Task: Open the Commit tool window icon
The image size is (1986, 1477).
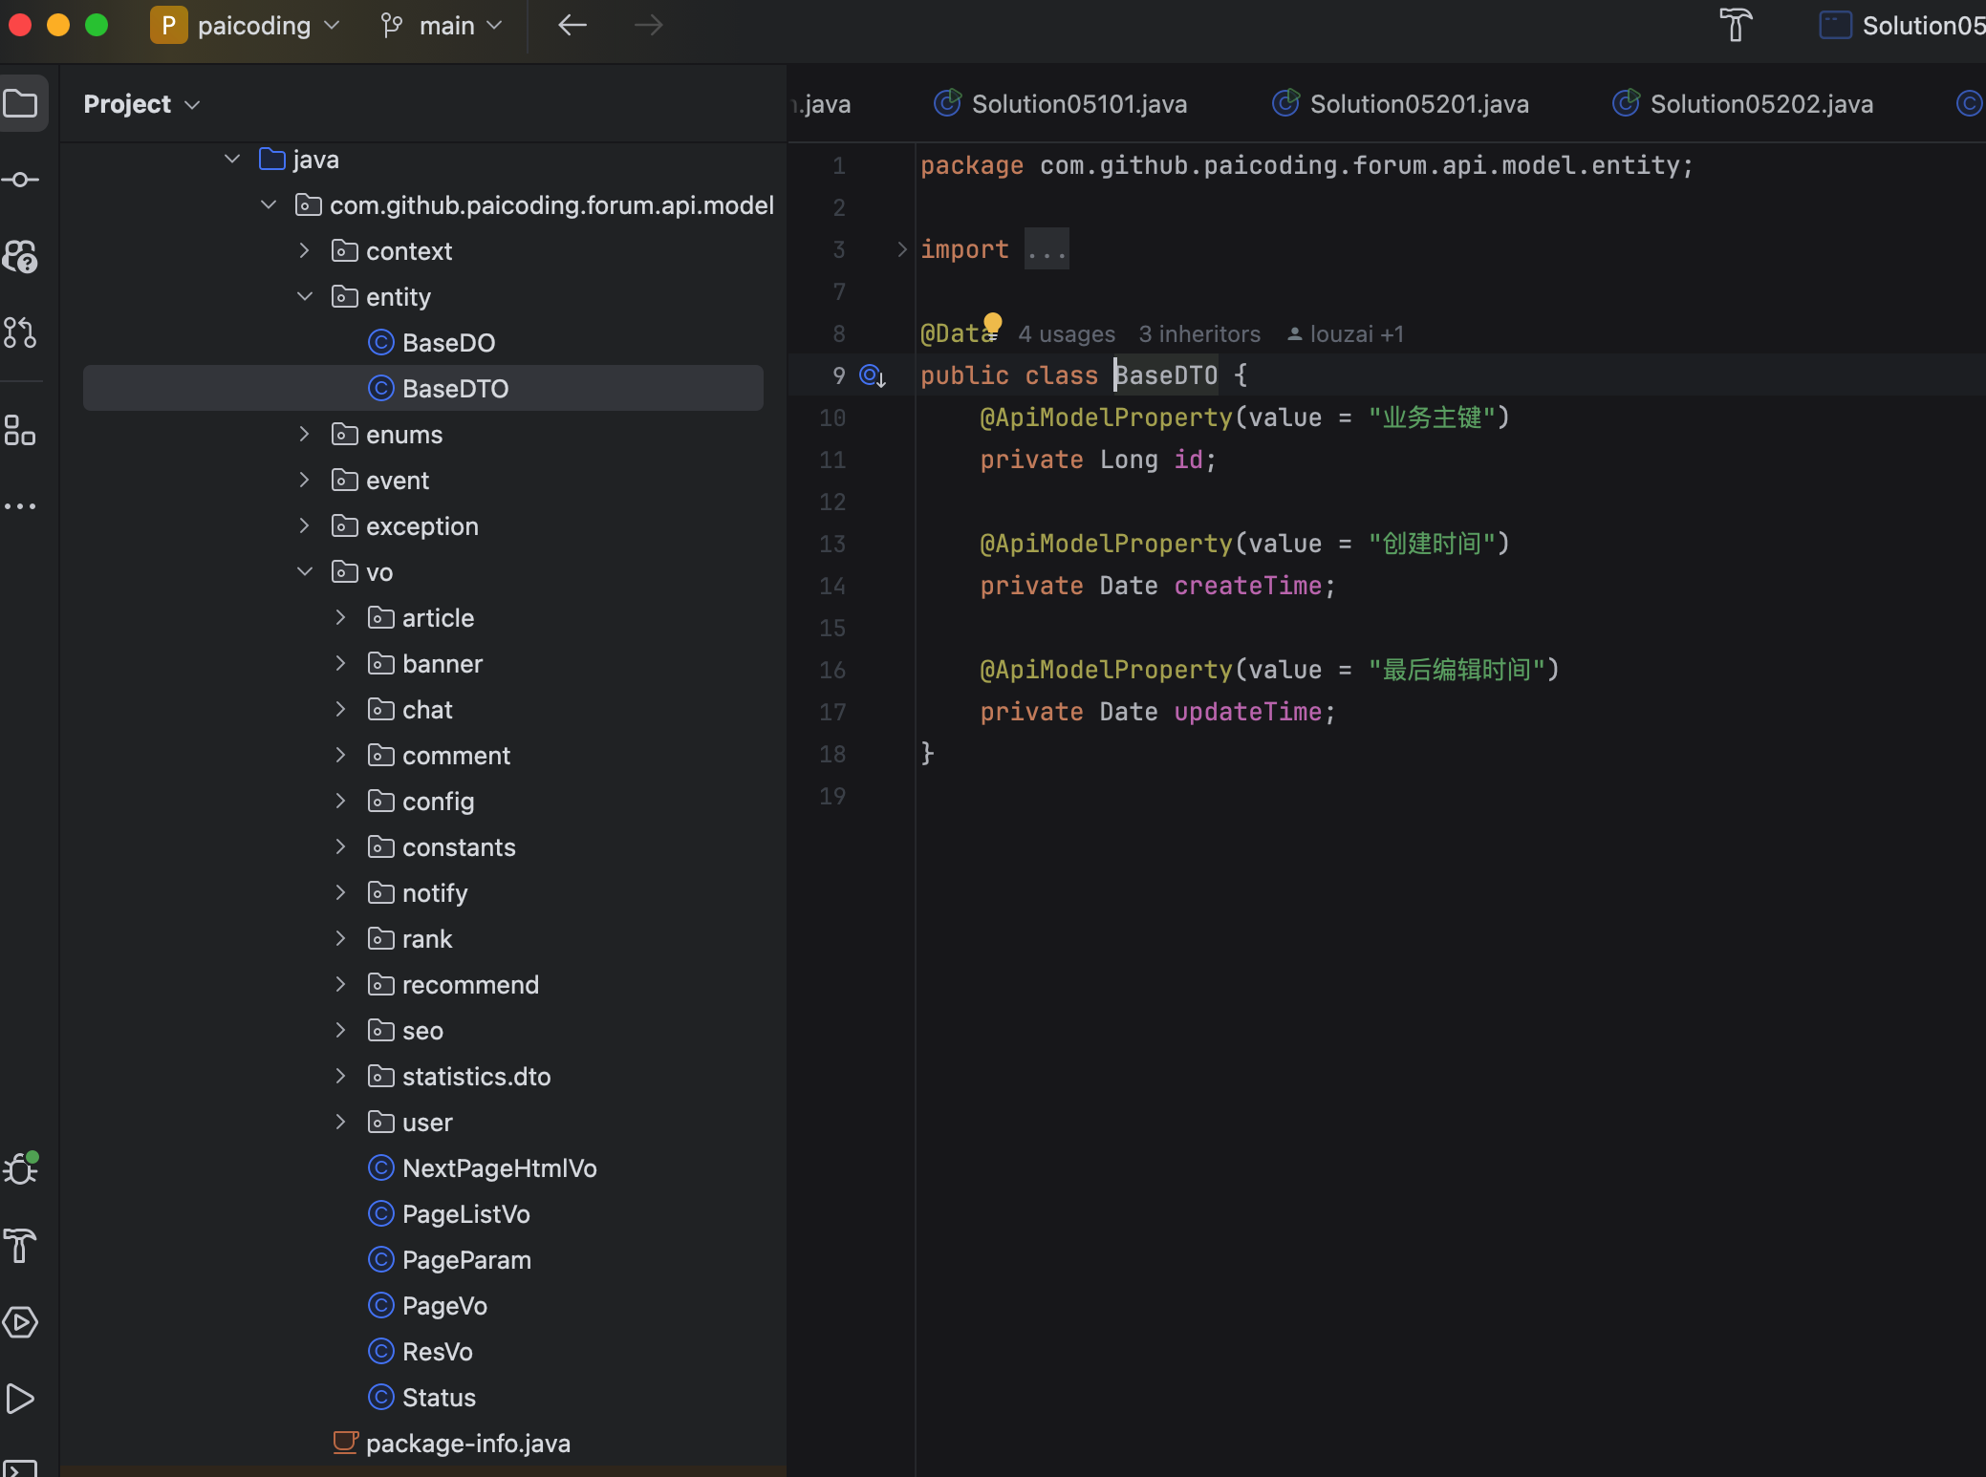Action: [21, 180]
